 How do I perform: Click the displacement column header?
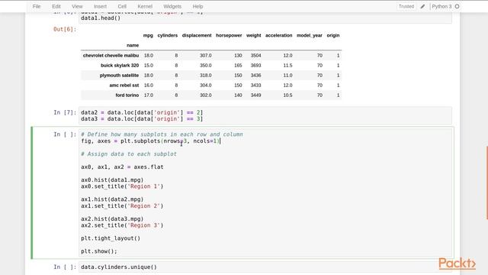pos(197,35)
